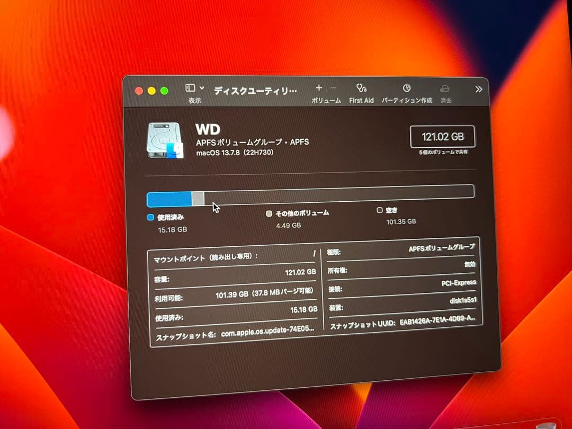The image size is (572, 429).
Task: Click the Erase (消去) drive icon
Action: [445, 88]
